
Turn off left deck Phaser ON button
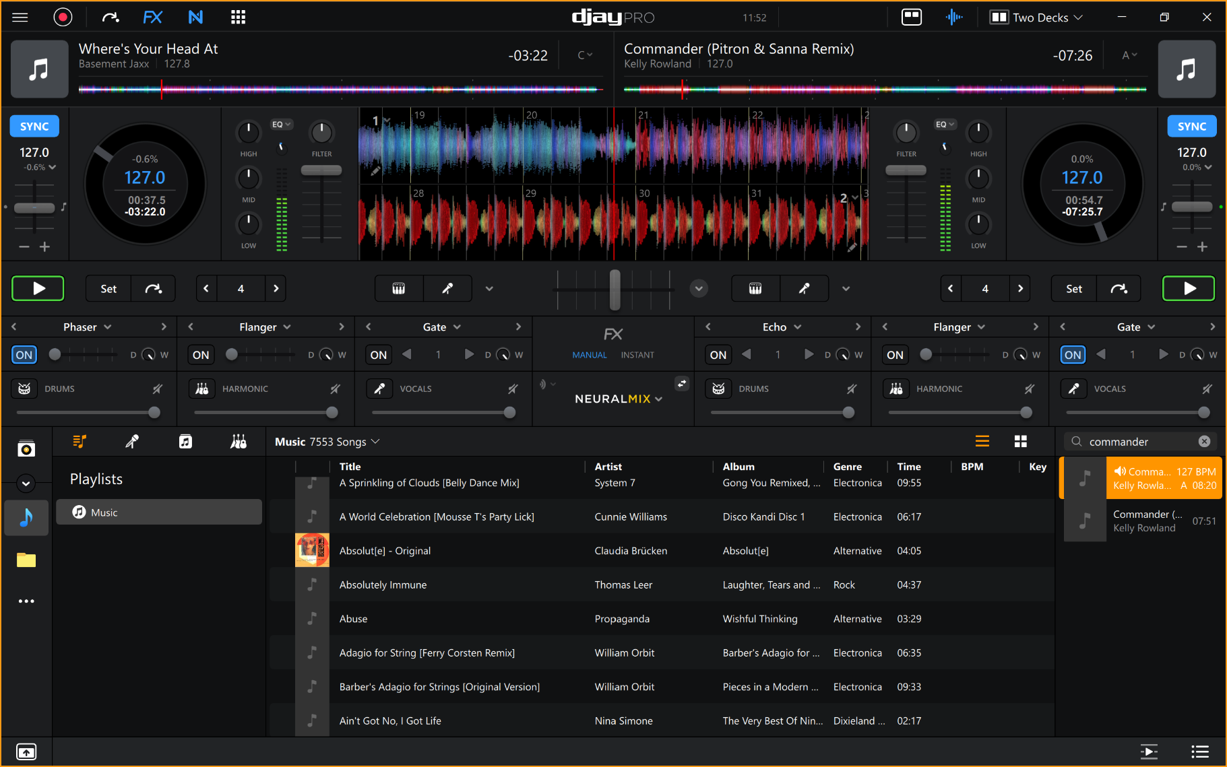pyautogui.click(x=24, y=355)
